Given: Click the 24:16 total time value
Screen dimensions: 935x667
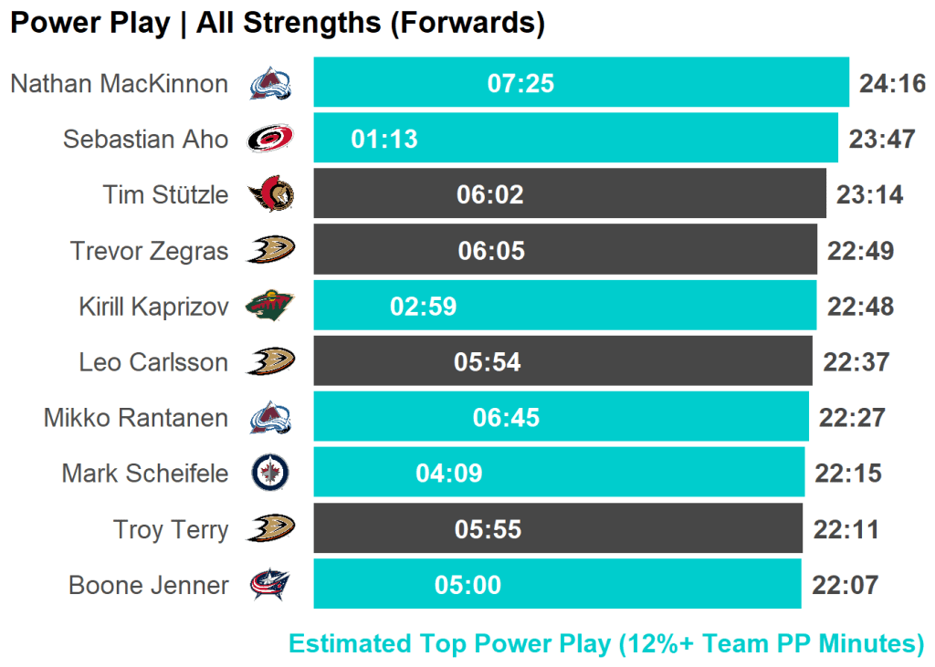Looking at the screenshot, I should 892,84.
